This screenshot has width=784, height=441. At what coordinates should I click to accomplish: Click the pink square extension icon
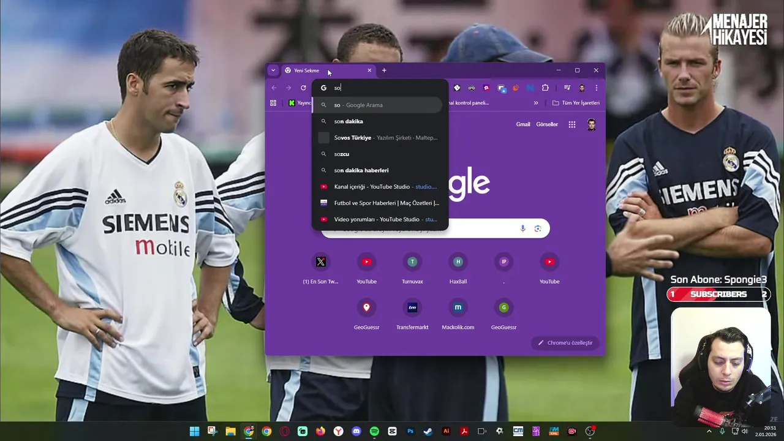[x=486, y=88]
